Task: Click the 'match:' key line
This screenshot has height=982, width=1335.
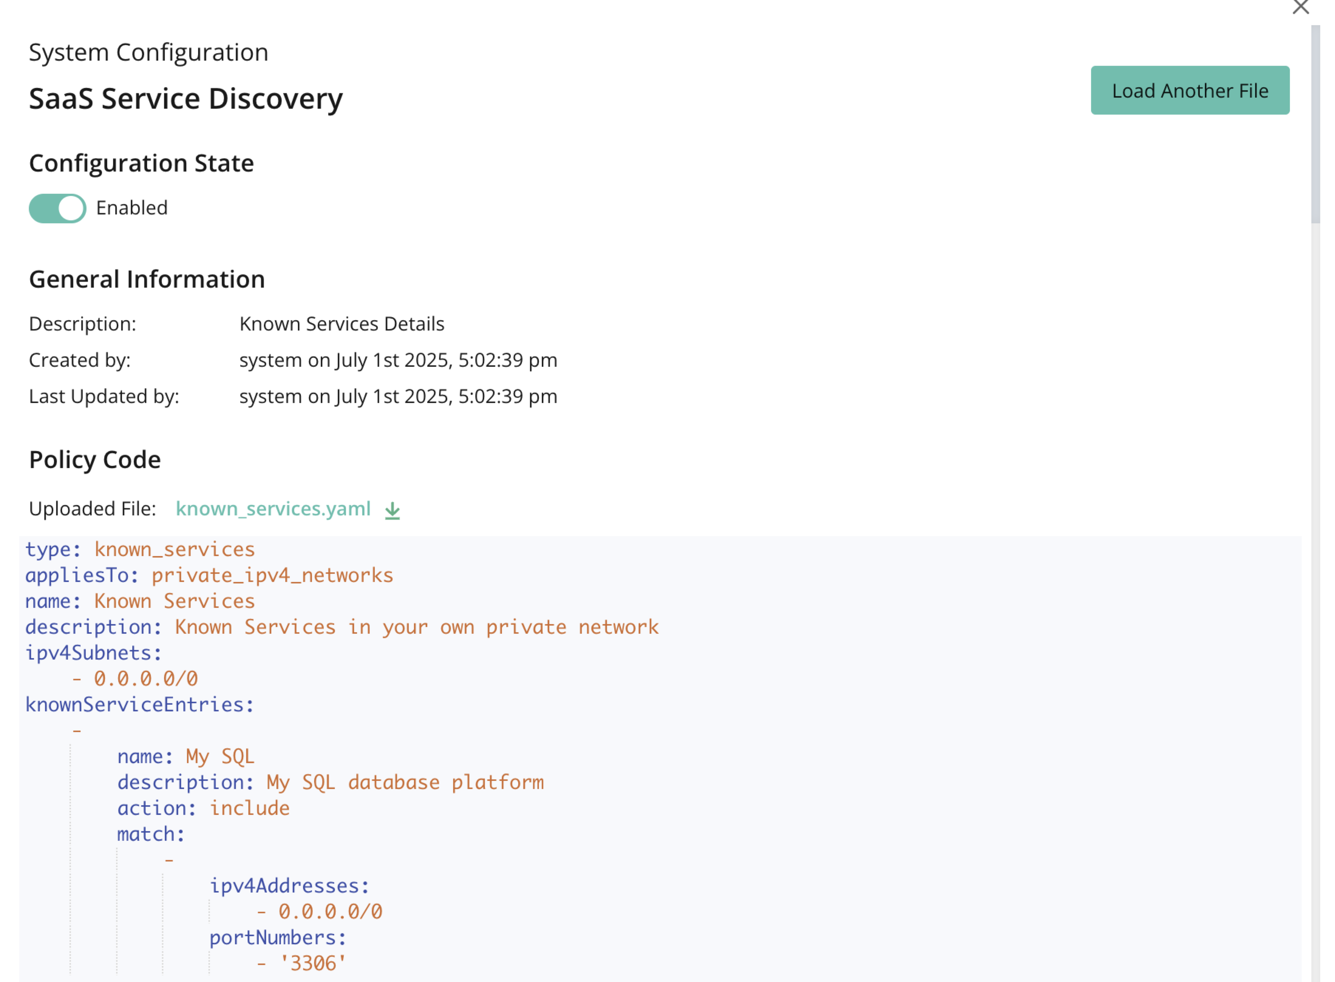Action: pyautogui.click(x=151, y=834)
